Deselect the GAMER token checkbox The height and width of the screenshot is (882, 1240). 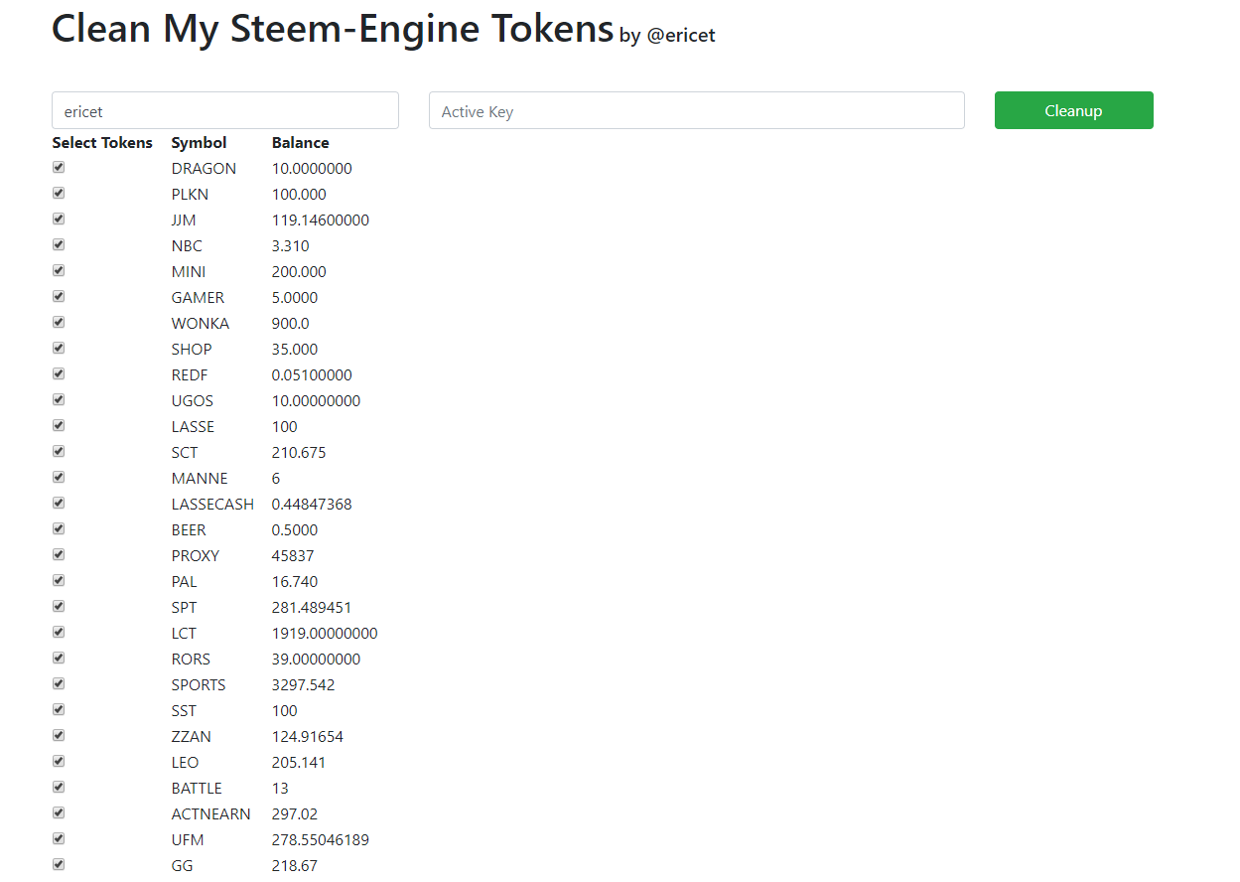click(59, 296)
